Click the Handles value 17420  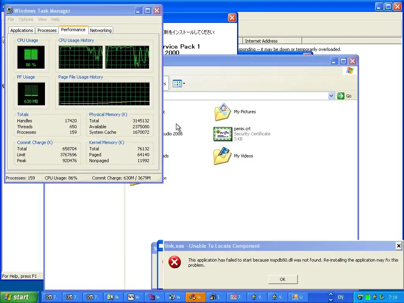coord(71,121)
